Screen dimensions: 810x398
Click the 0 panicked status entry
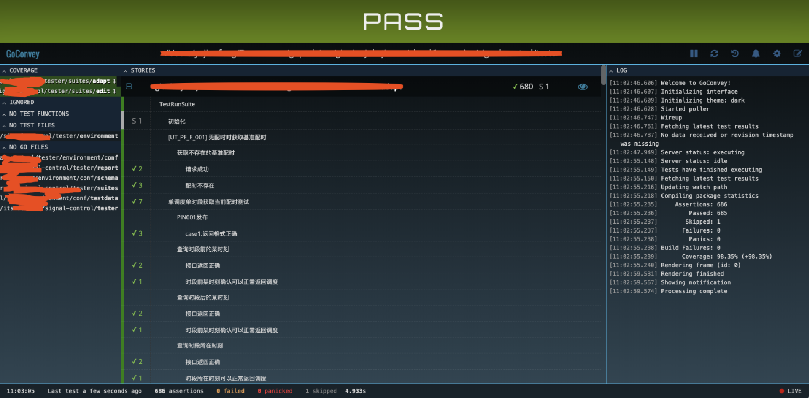click(x=275, y=391)
